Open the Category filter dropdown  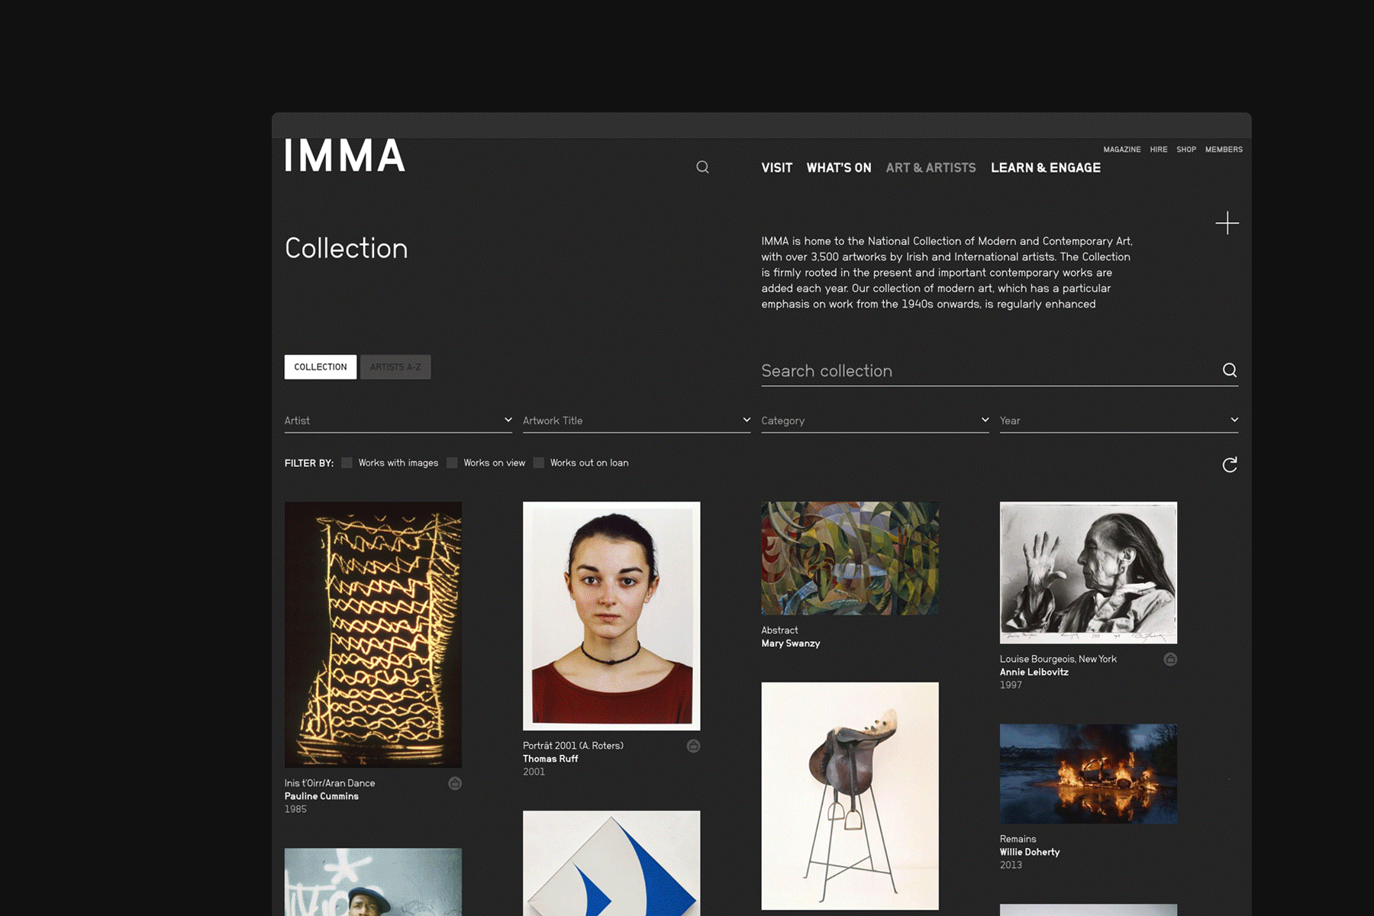875,421
